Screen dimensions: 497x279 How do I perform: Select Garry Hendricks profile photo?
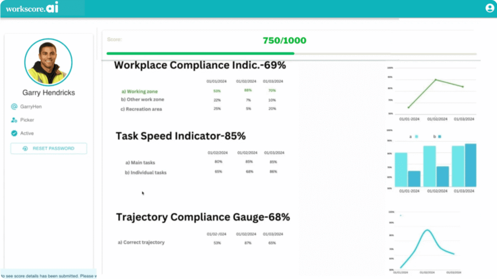(48, 62)
